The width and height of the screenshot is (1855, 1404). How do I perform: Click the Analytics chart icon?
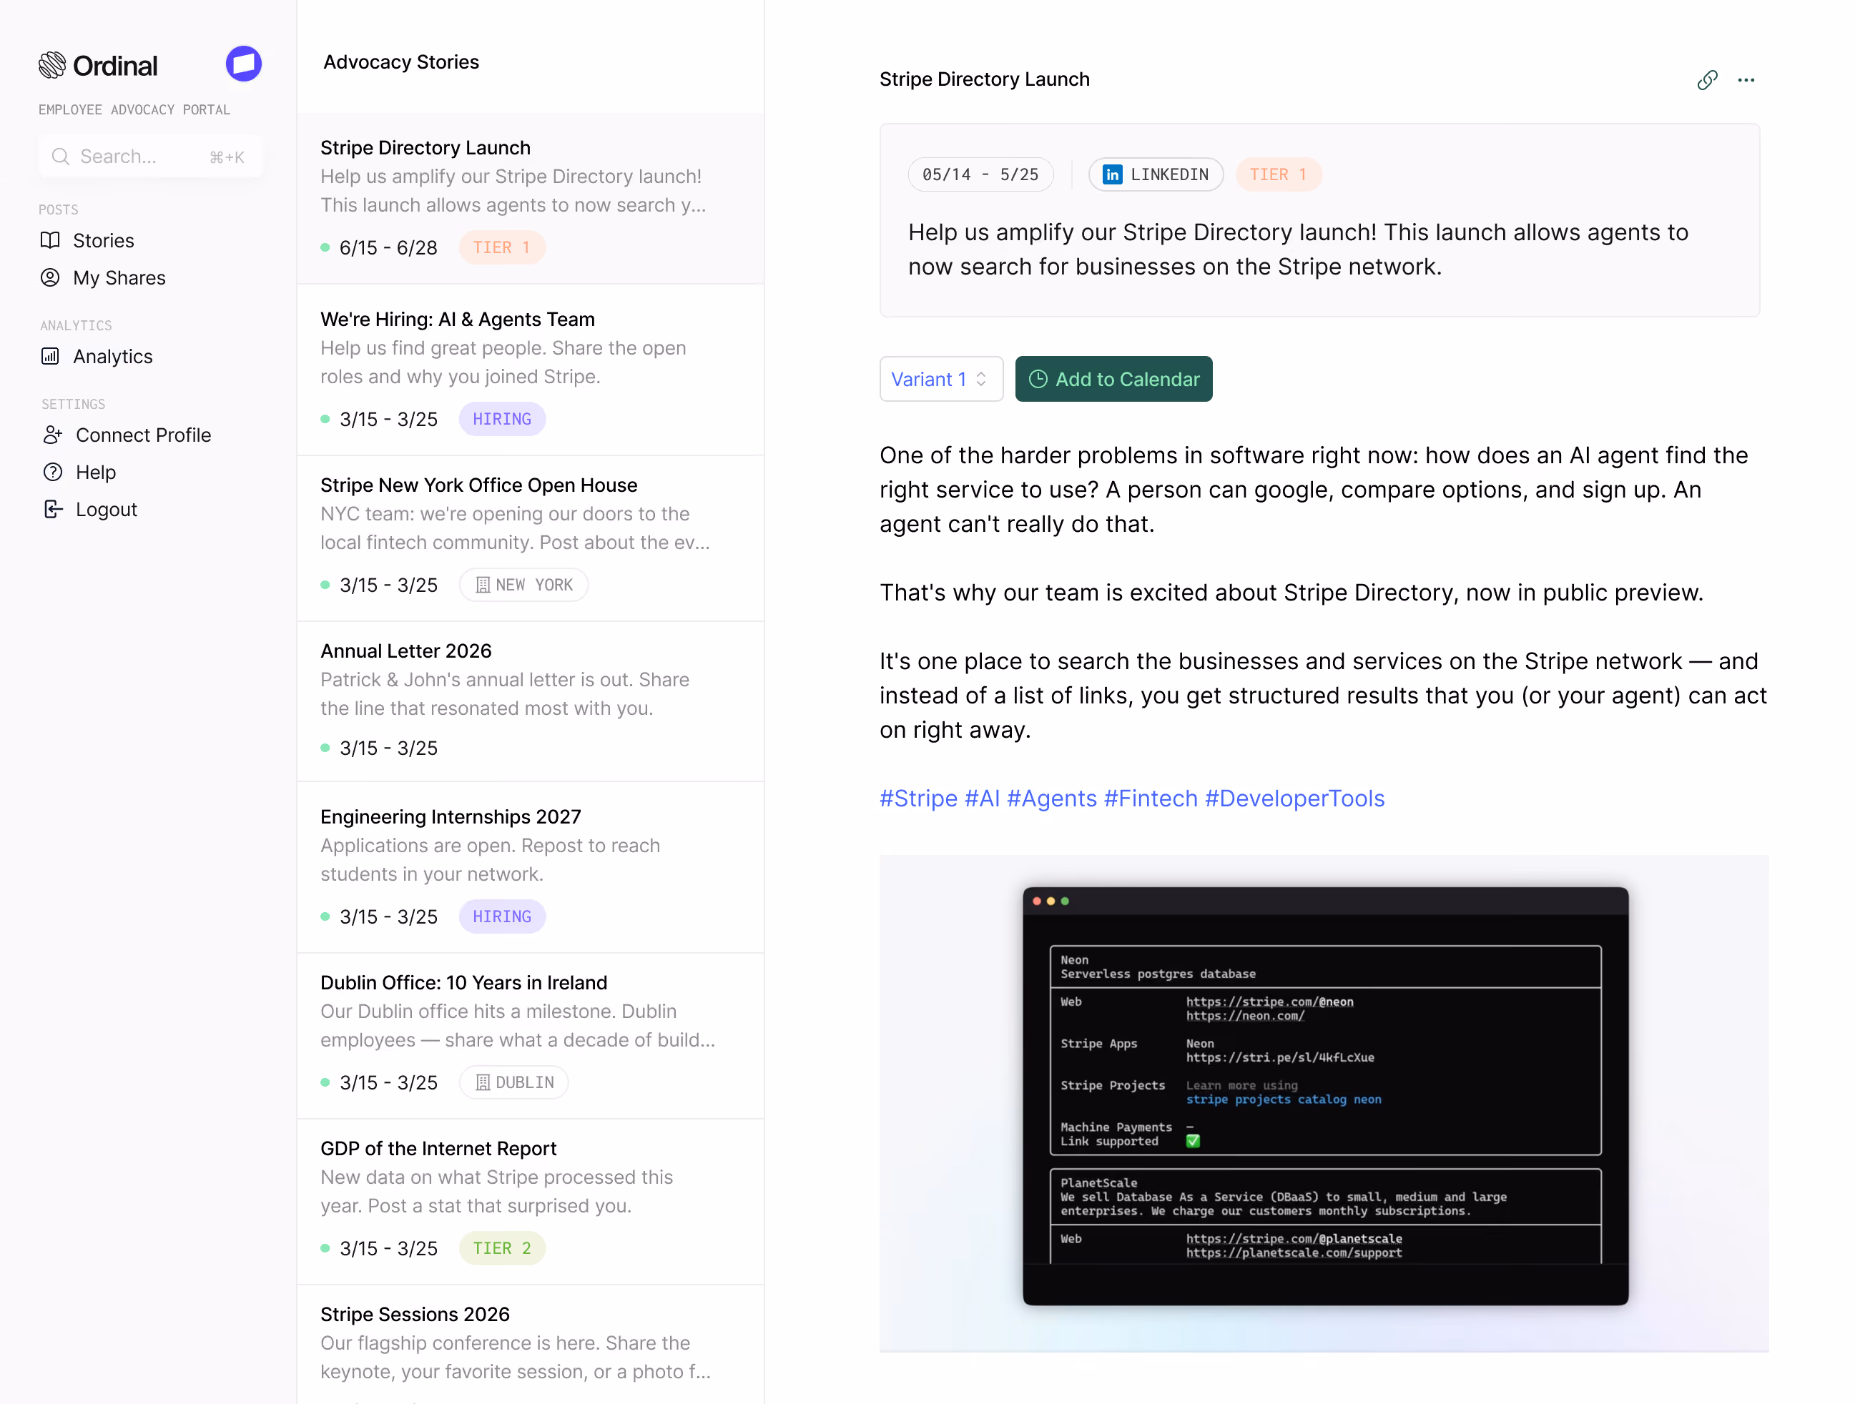coord(50,356)
